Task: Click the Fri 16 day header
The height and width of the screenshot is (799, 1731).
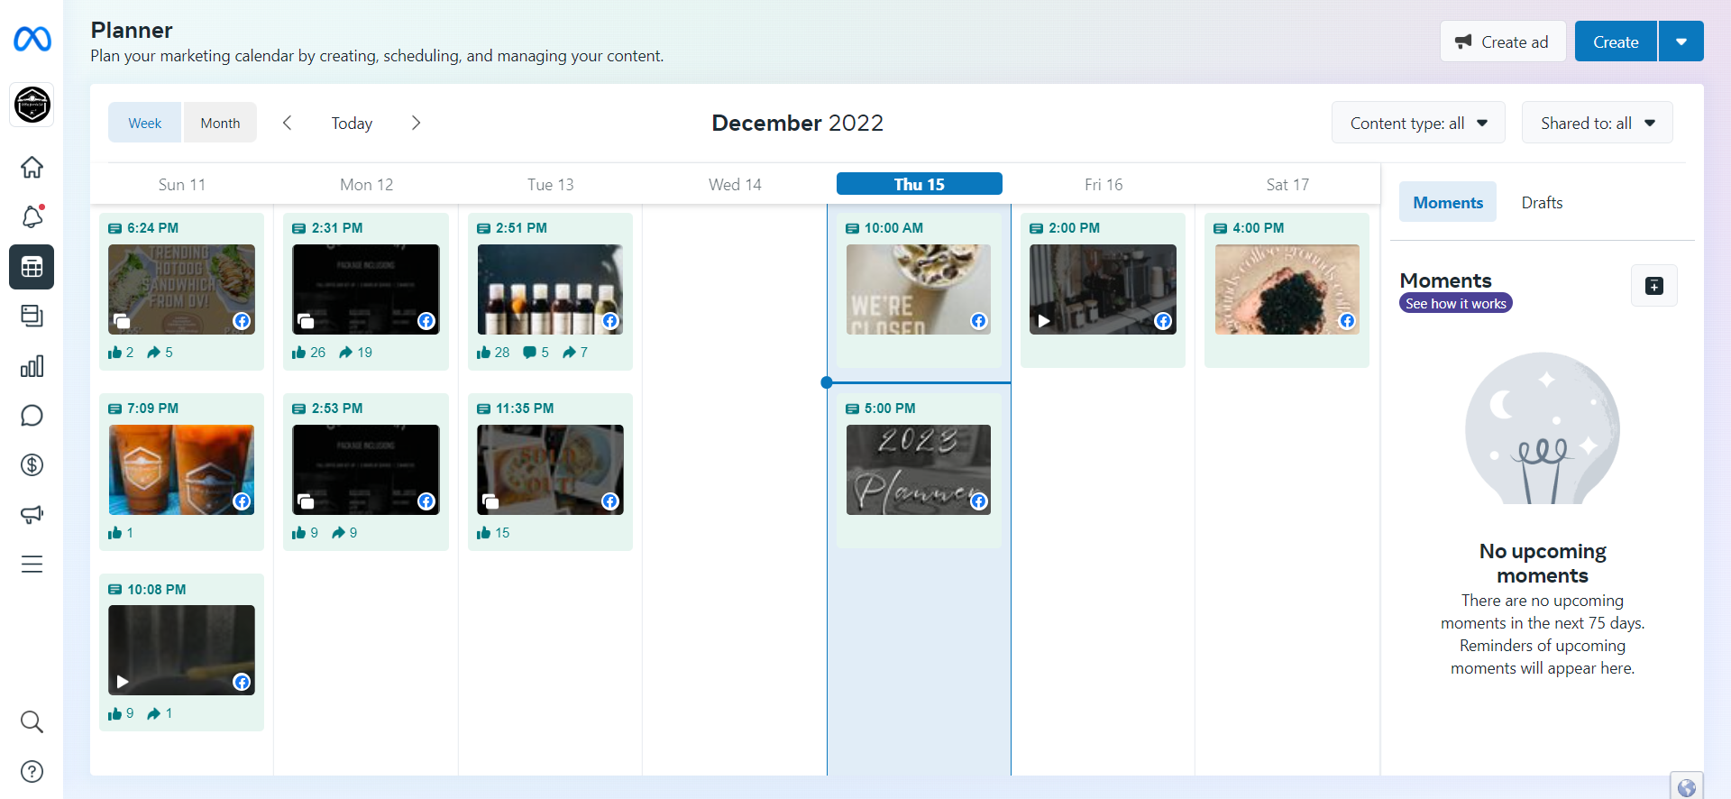Action: (x=1104, y=185)
